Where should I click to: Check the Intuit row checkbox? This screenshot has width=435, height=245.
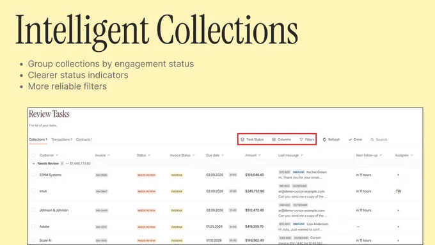(33, 191)
